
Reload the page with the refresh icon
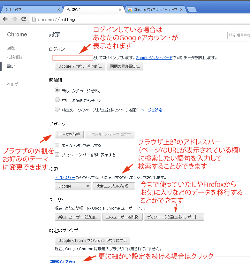pos(24,19)
